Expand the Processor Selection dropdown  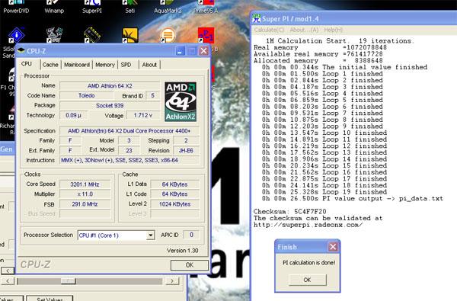(150, 235)
